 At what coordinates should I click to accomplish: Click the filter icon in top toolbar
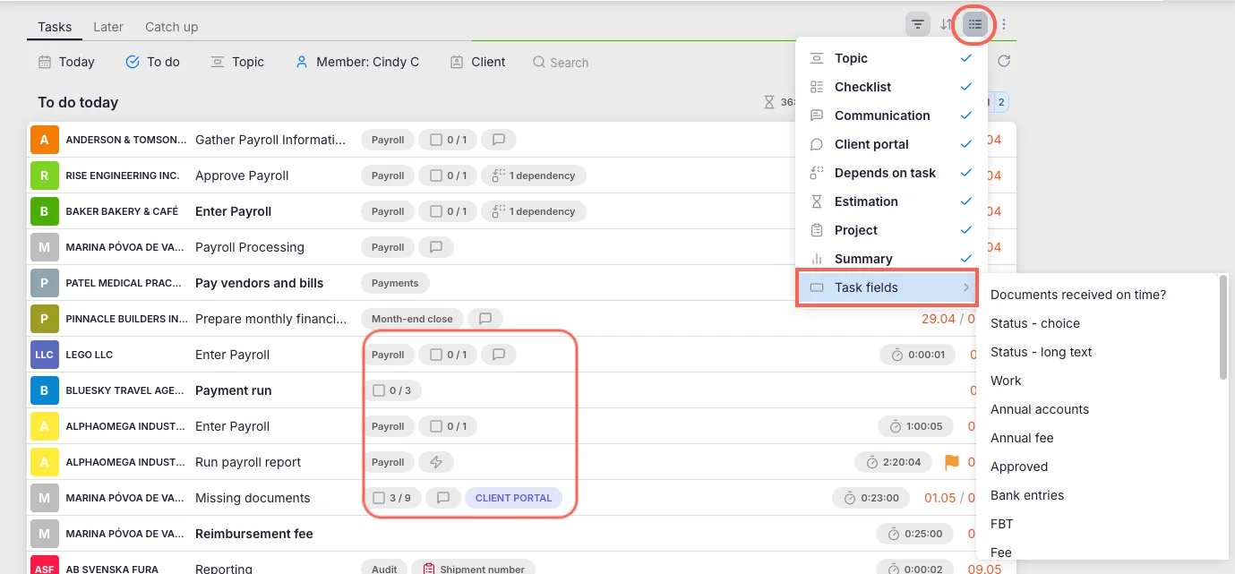click(917, 24)
